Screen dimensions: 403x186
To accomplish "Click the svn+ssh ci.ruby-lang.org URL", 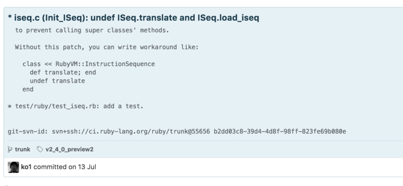I will click(131, 132).
